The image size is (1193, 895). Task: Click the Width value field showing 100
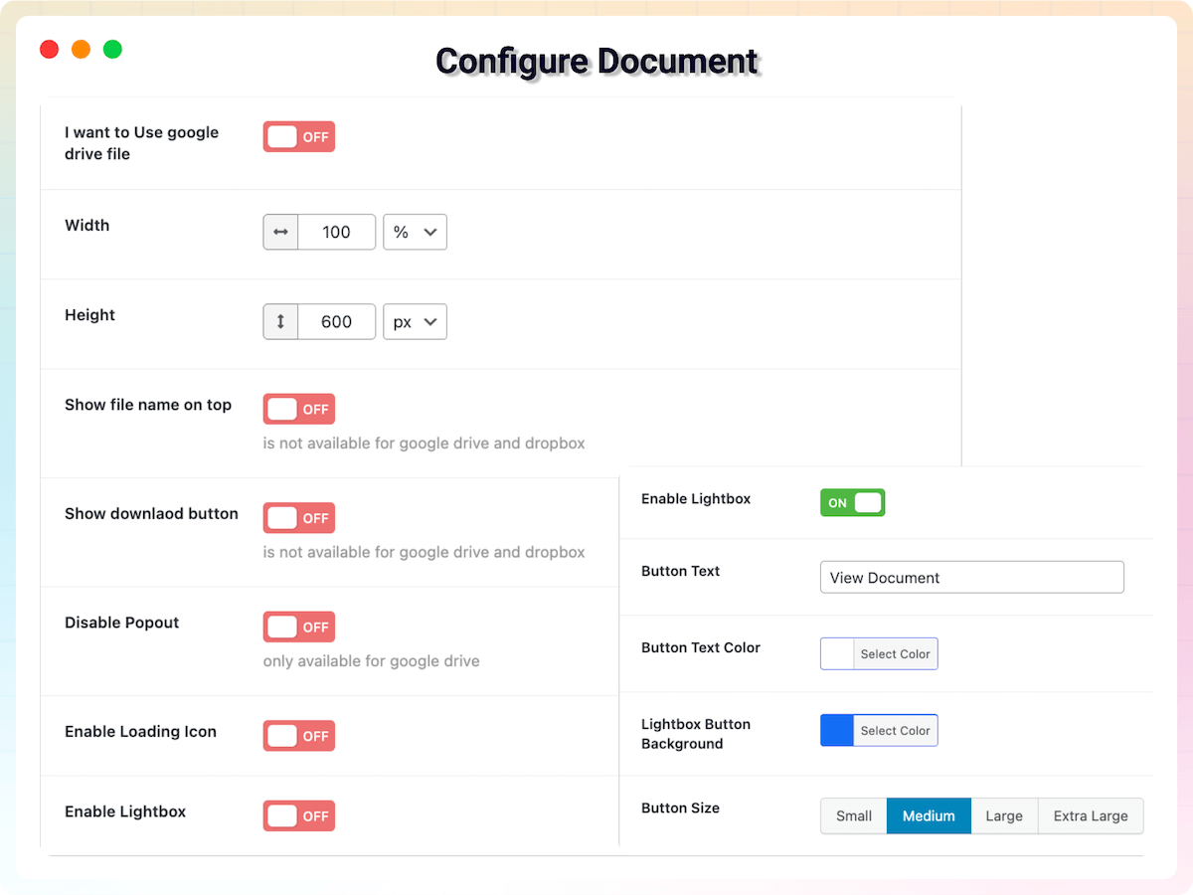337,232
